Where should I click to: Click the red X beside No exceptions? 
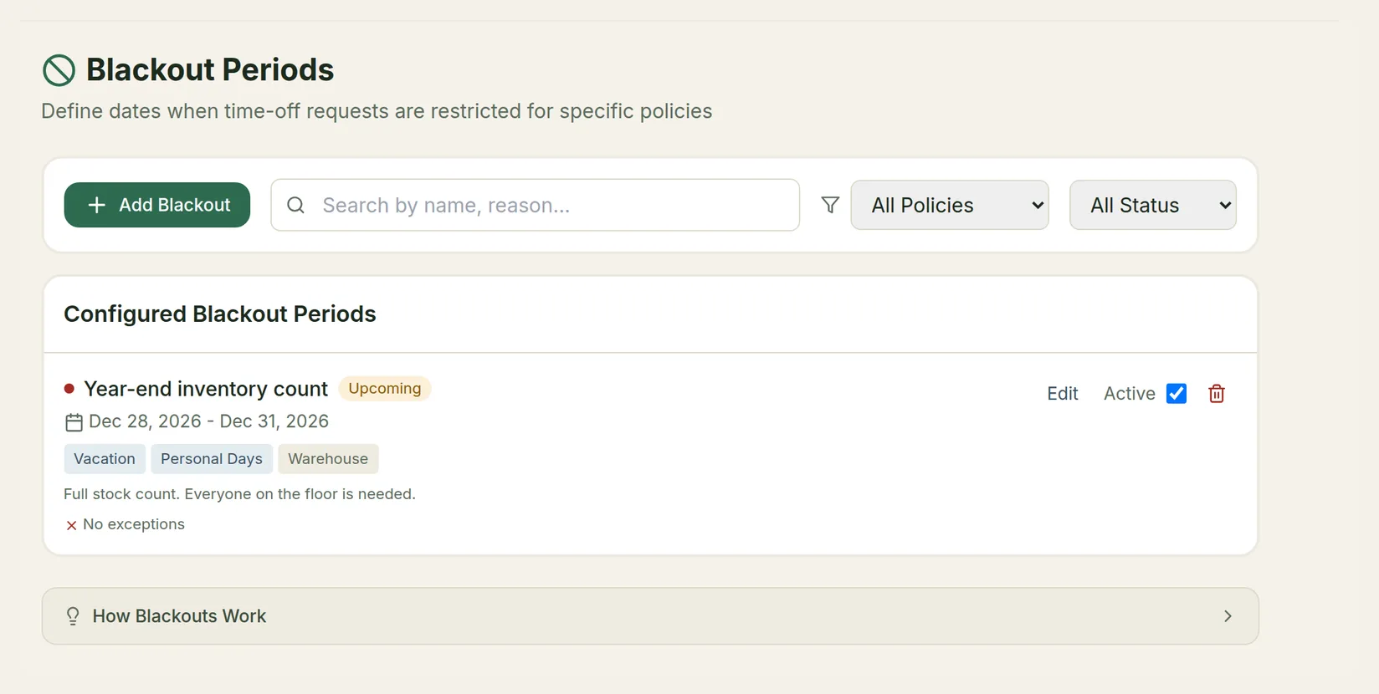(71, 525)
